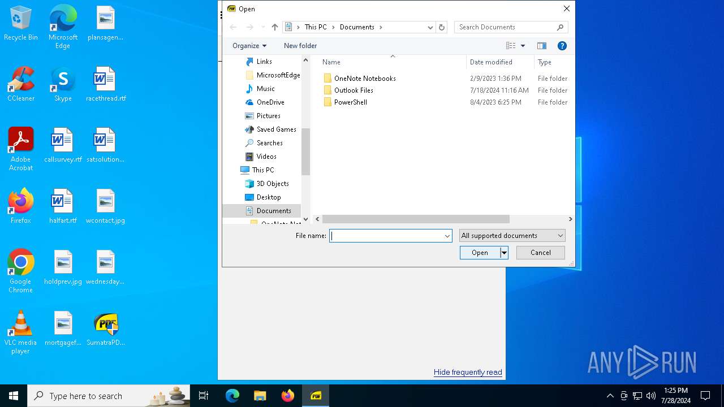
Task: Select the PowerShell folder
Action: pos(350,102)
